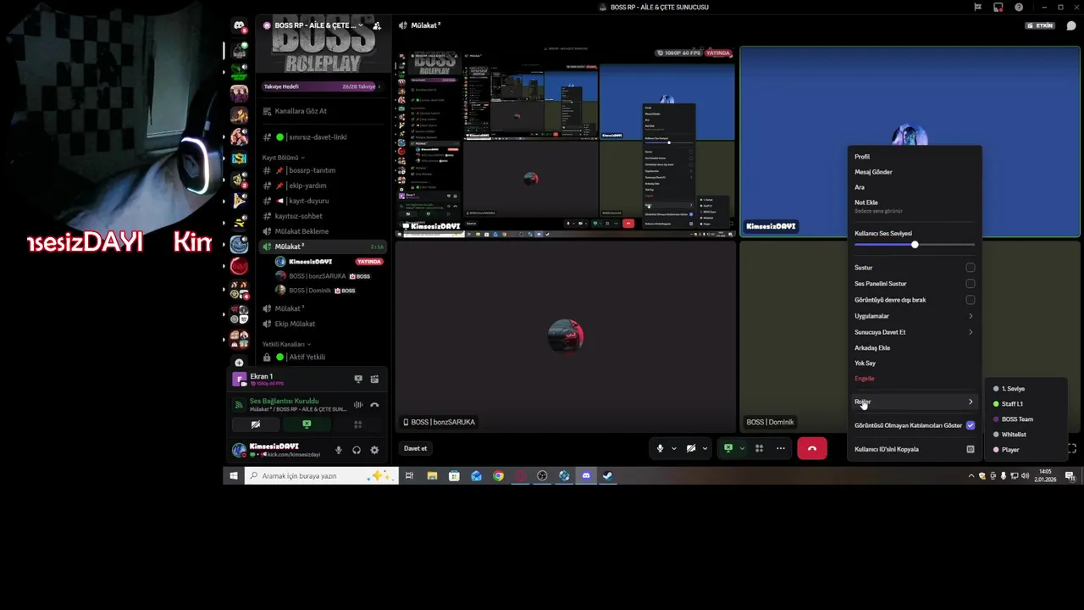Toggle camera in call control bar
The height and width of the screenshot is (610, 1084).
[691, 448]
